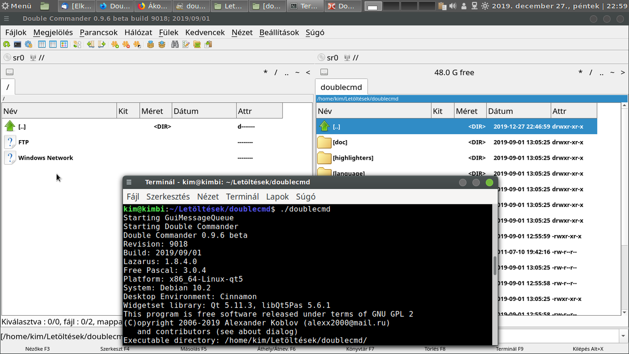
Task: Click the Extract files toolbar icon
Action: click(161, 44)
